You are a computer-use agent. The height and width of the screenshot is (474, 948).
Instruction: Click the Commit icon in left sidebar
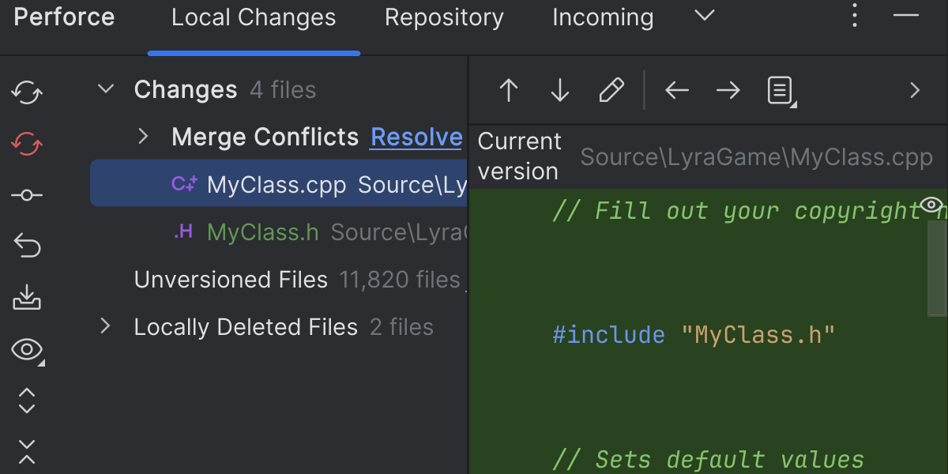[27, 195]
